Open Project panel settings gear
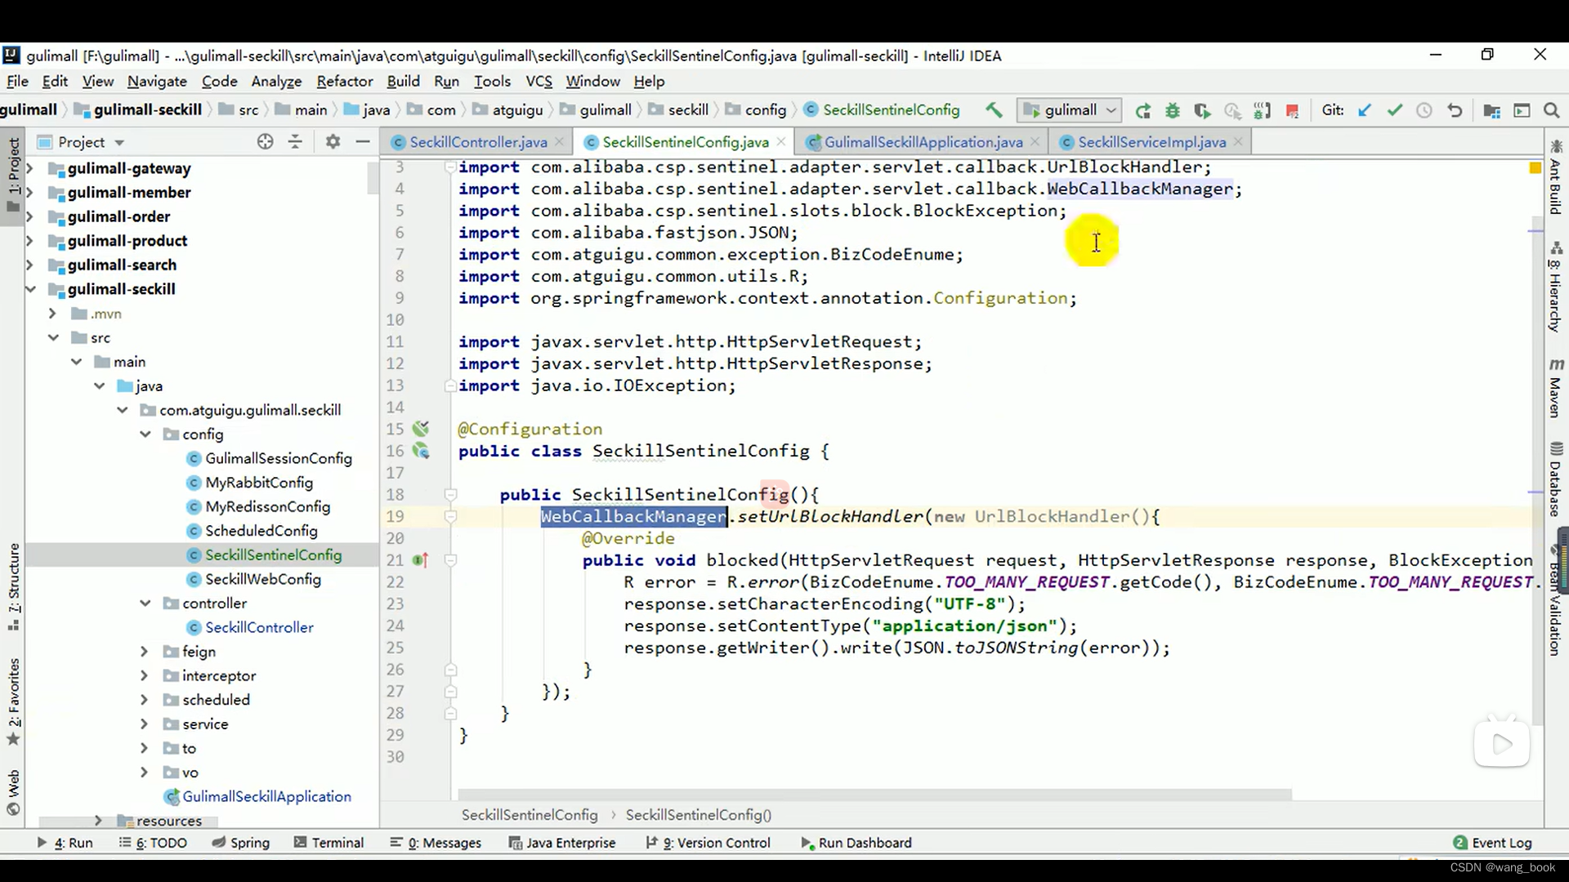This screenshot has width=1569, height=882. 333,141
